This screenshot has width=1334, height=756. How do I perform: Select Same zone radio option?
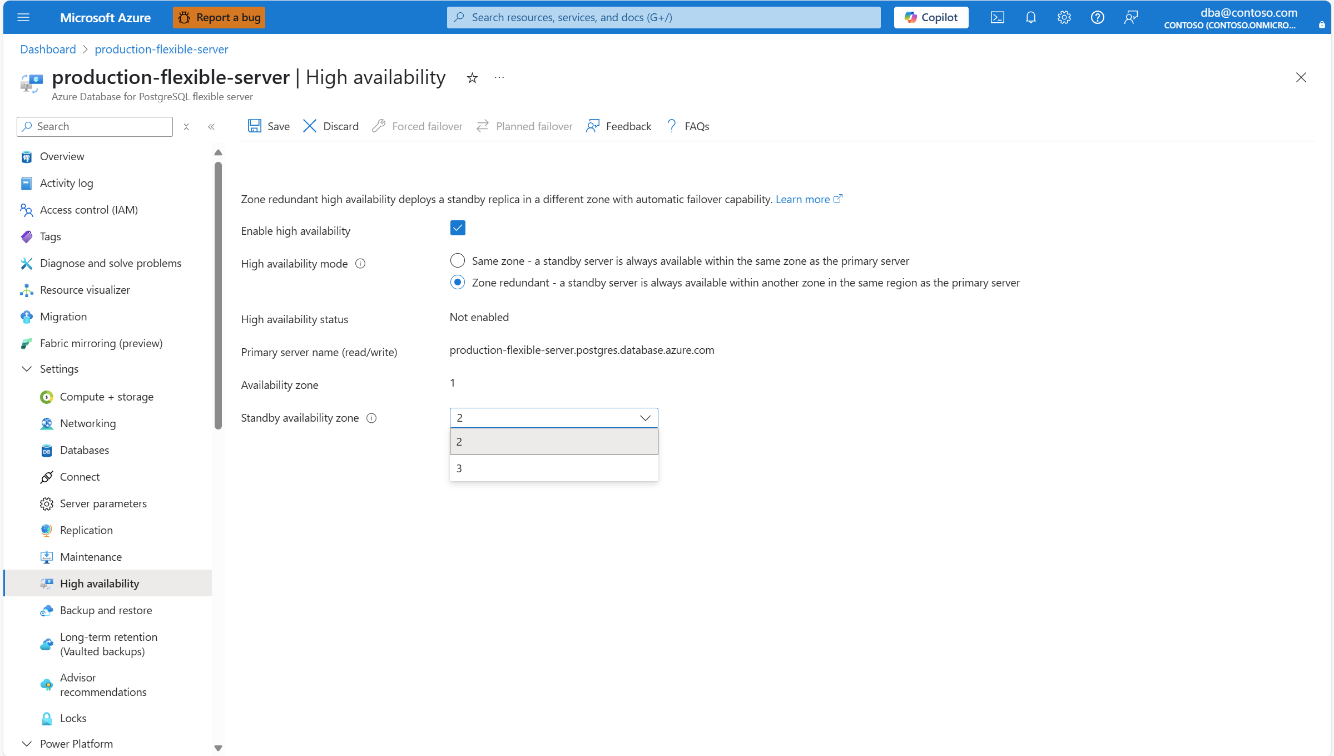point(457,260)
